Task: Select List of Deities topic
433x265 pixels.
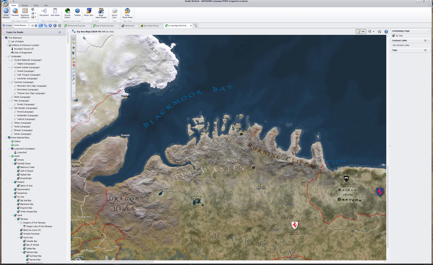Action: 17,41
